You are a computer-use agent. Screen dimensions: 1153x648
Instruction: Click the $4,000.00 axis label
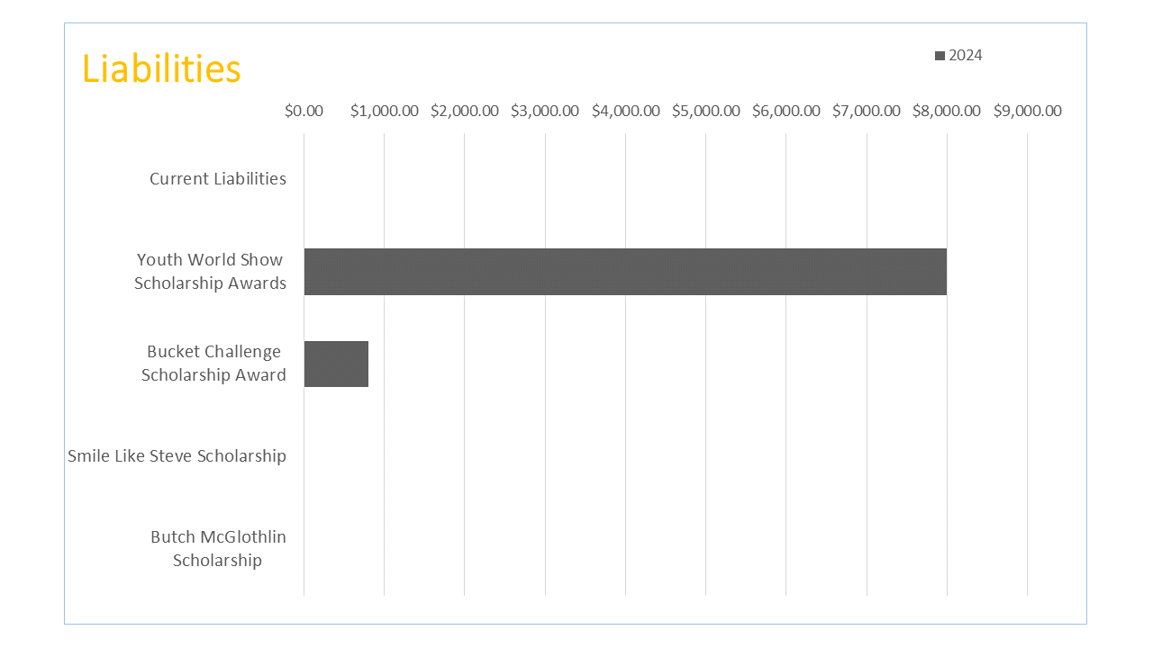pos(625,112)
